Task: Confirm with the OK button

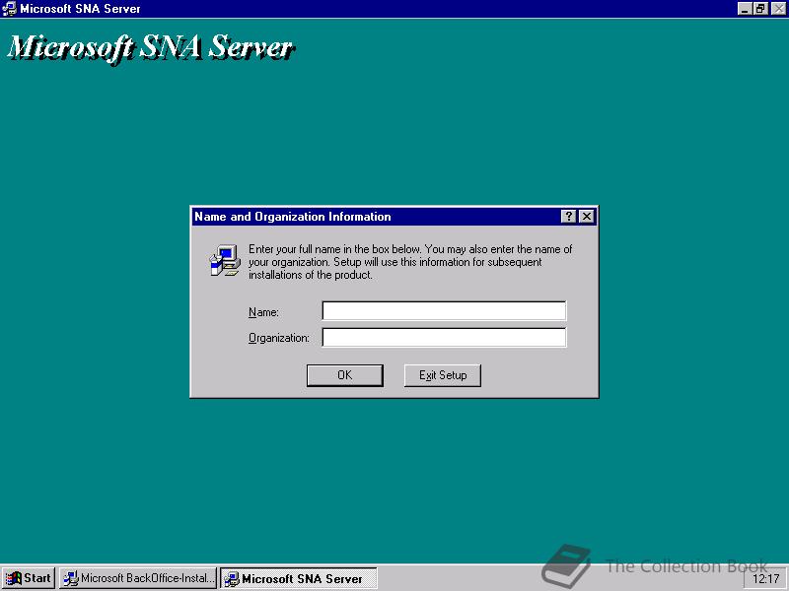Action: pos(344,375)
